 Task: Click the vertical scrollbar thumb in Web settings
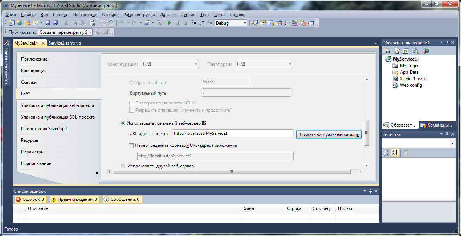click(367, 133)
